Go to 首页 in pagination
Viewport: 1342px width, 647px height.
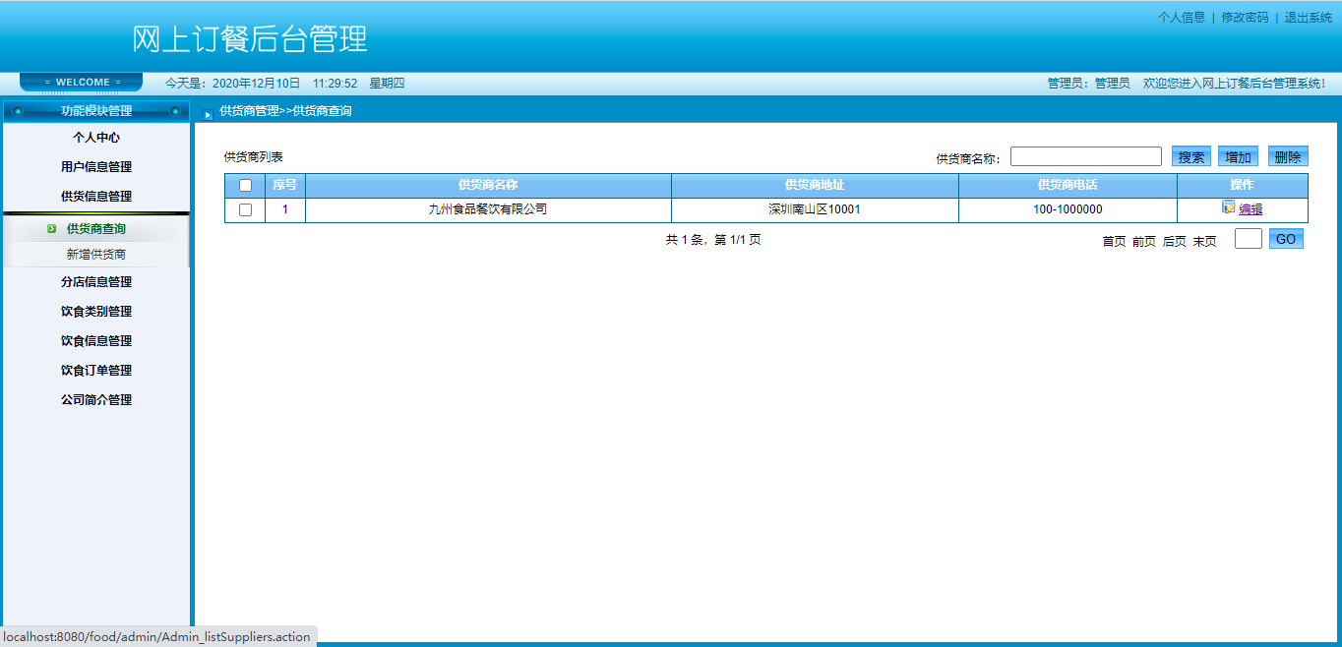point(1114,242)
